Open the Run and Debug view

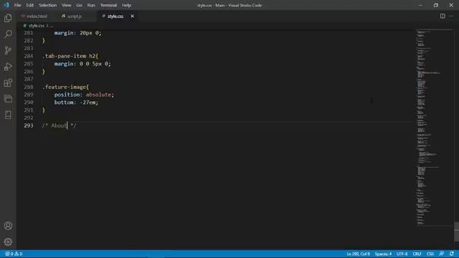tap(8, 67)
